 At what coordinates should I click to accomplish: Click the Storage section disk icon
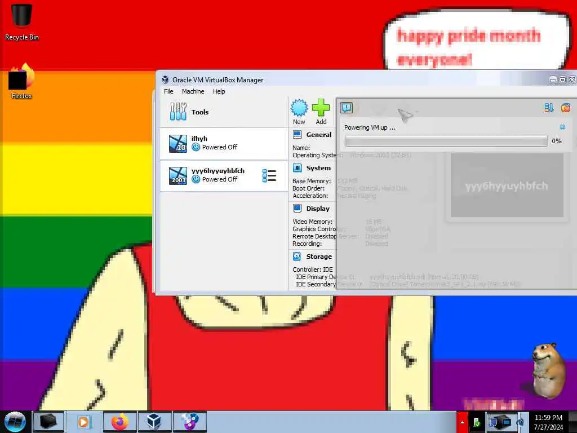pos(297,257)
